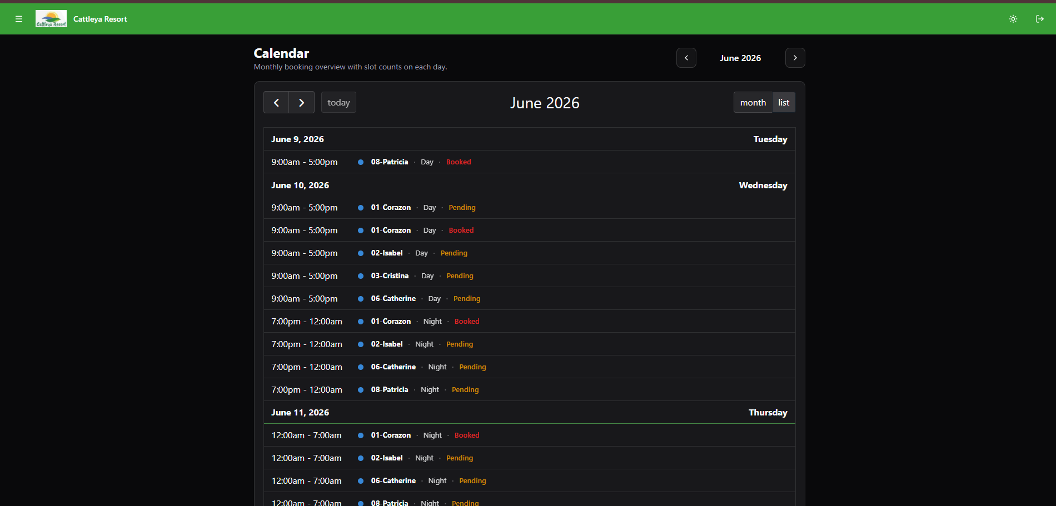Open 01-Corazon Night Booked 7:00pm event
Screen dimensions: 1056x506
point(529,321)
